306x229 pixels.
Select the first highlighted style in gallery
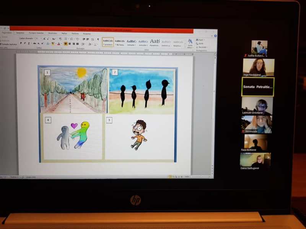click(x=108, y=42)
